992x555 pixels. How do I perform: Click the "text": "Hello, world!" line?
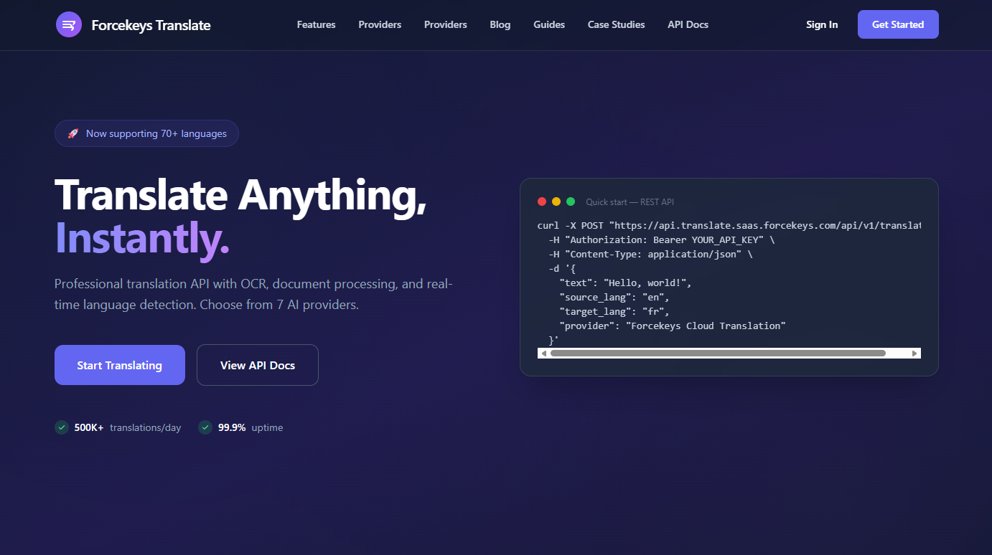[x=625, y=283]
